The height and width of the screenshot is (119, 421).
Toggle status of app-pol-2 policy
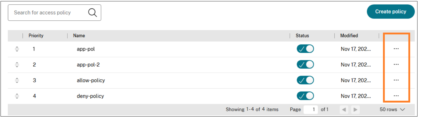click(305, 65)
